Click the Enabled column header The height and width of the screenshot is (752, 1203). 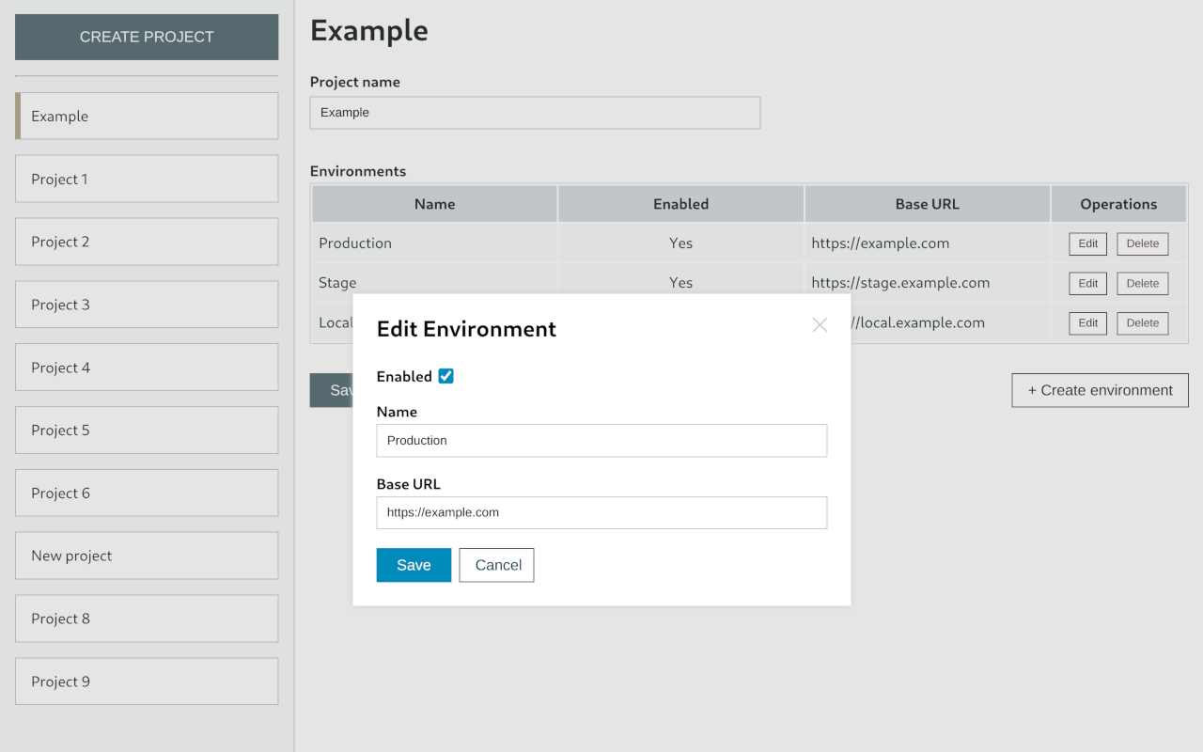pyautogui.click(x=680, y=203)
